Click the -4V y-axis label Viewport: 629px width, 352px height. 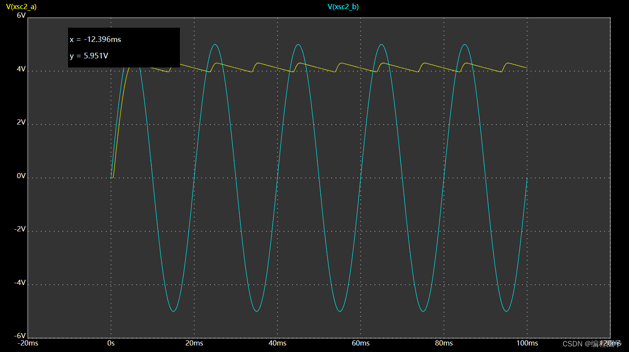click(x=20, y=282)
